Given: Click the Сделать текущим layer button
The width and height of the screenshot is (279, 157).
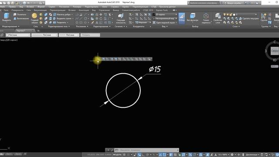Looking at the screenshot, I should coord(249,18).
